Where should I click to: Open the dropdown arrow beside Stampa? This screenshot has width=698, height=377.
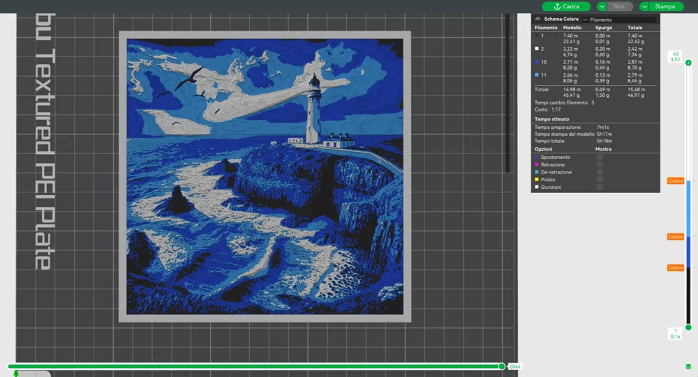(x=644, y=7)
